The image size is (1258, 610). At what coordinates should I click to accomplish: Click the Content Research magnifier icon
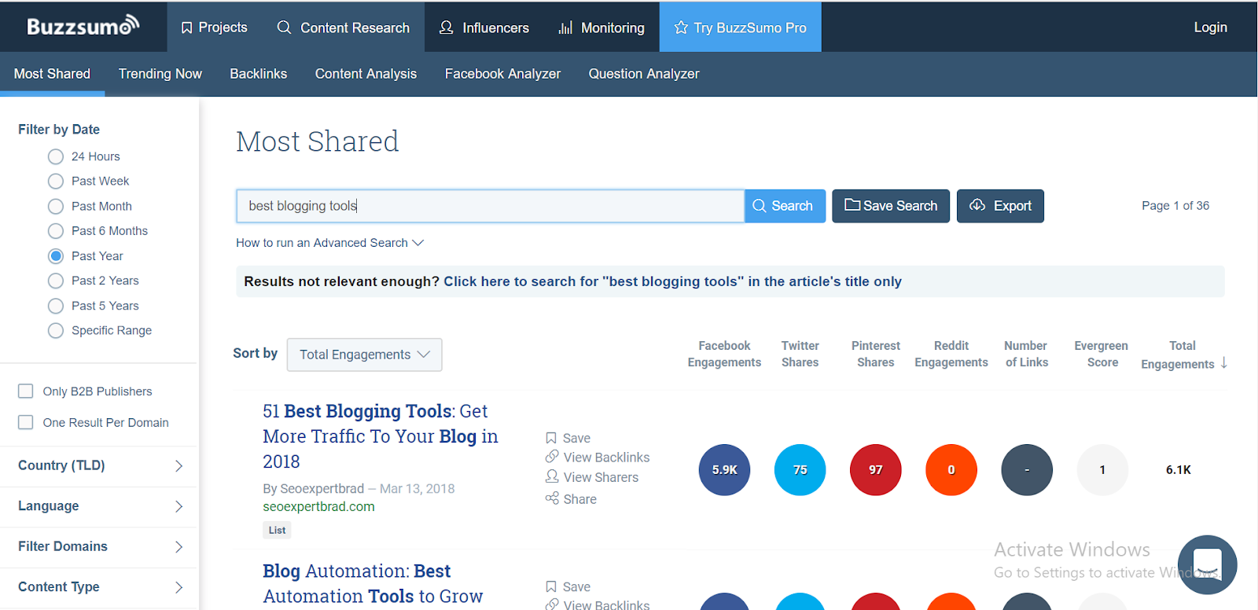[x=284, y=28]
